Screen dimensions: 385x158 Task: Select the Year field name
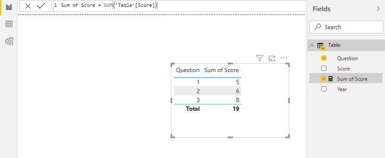coord(342,89)
